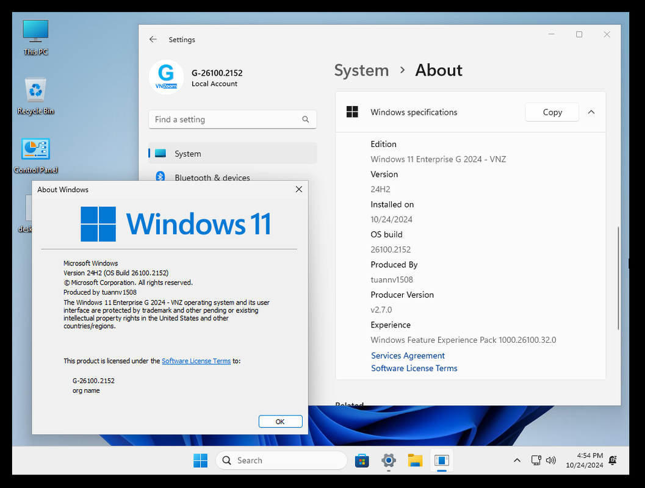This screenshot has height=488, width=645.
Task: Open Software License Terms link in About Windows
Action: (x=196, y=361)
